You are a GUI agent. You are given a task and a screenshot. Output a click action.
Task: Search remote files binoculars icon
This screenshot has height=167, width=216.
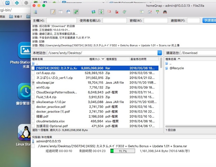(x=165, y=12)
